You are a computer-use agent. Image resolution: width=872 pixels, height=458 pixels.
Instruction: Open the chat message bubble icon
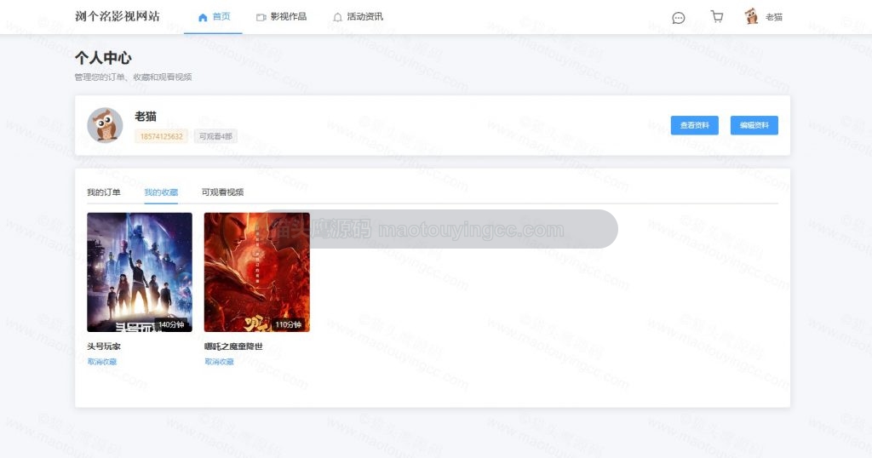tap(678, 18)
